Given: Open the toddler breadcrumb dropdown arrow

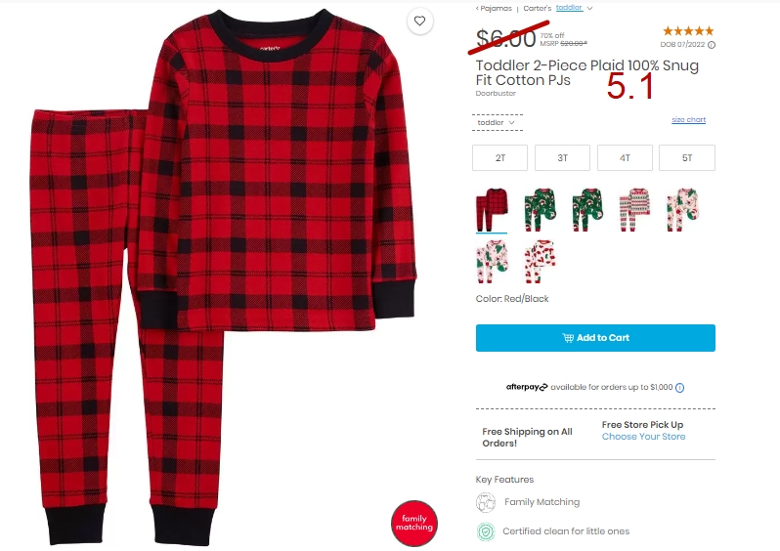Looking at the screenshot, I should 589,8.
